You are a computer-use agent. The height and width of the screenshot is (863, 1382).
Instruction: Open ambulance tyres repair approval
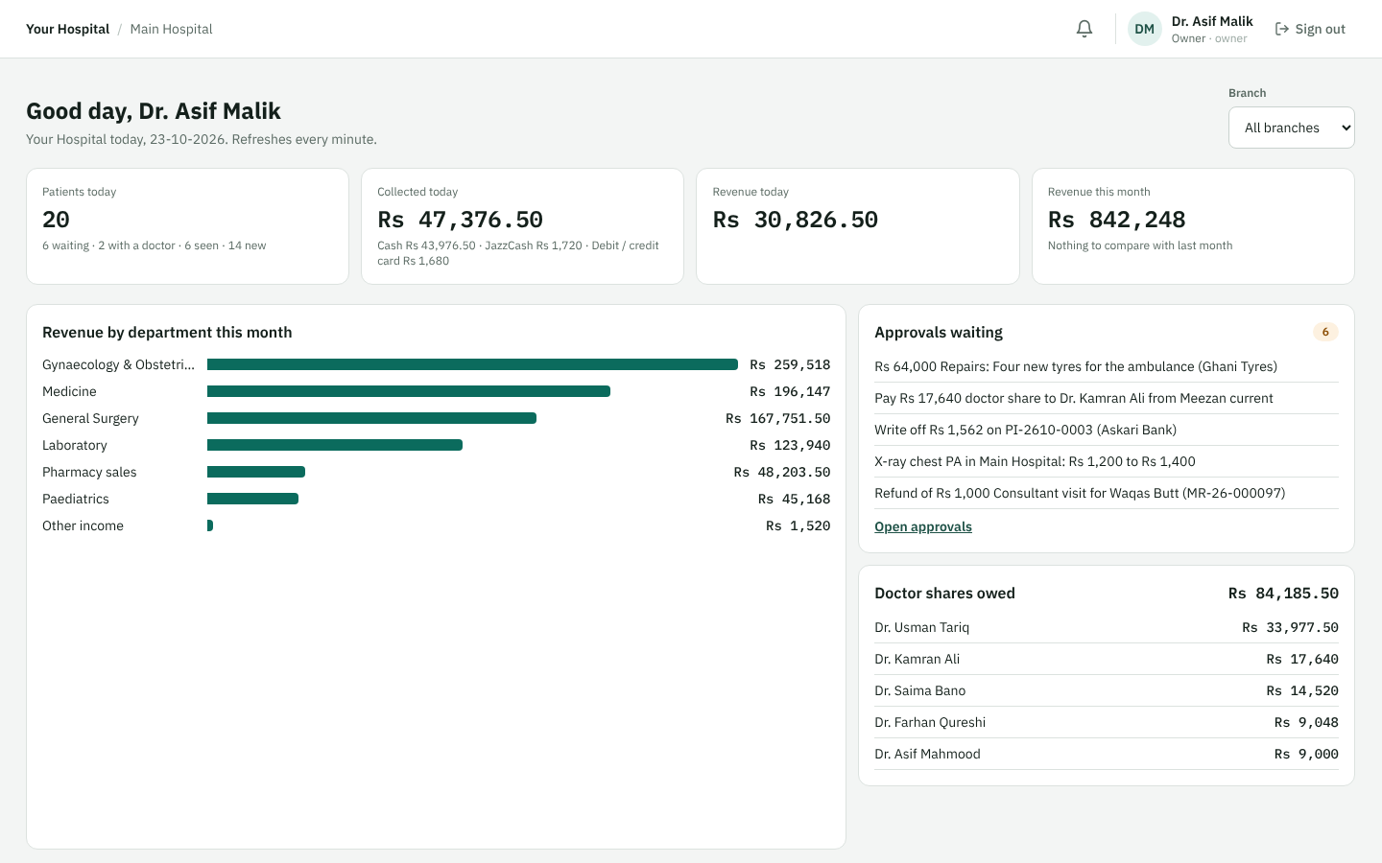(1107, 366)
